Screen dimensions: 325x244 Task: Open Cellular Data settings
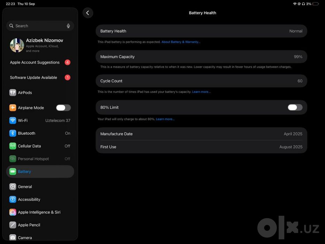[x=40, y=146]
